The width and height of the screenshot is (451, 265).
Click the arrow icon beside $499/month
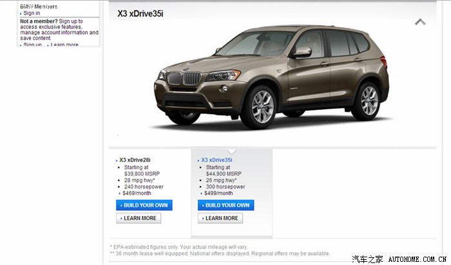pyautogui.click(x=201, y=194)
